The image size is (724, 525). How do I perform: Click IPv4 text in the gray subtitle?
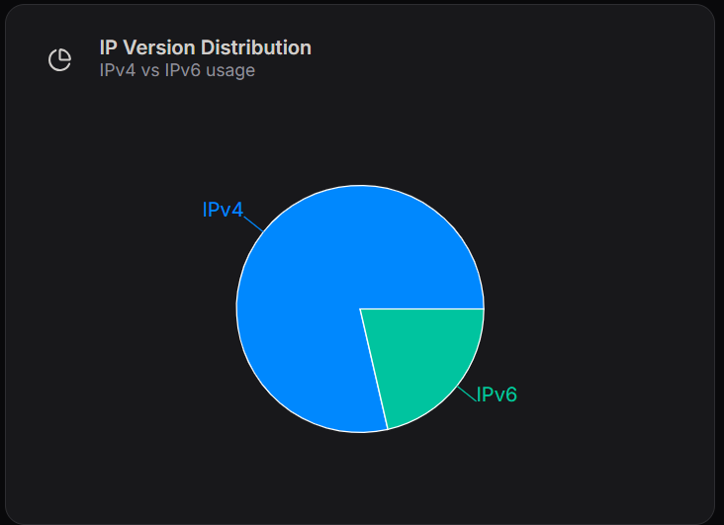(118, 70)
